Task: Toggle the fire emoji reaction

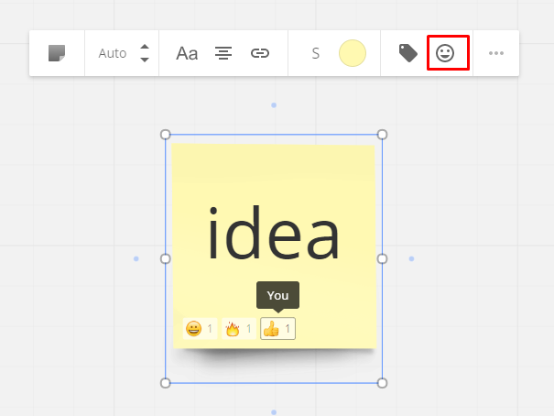Action: pos(238,329)
